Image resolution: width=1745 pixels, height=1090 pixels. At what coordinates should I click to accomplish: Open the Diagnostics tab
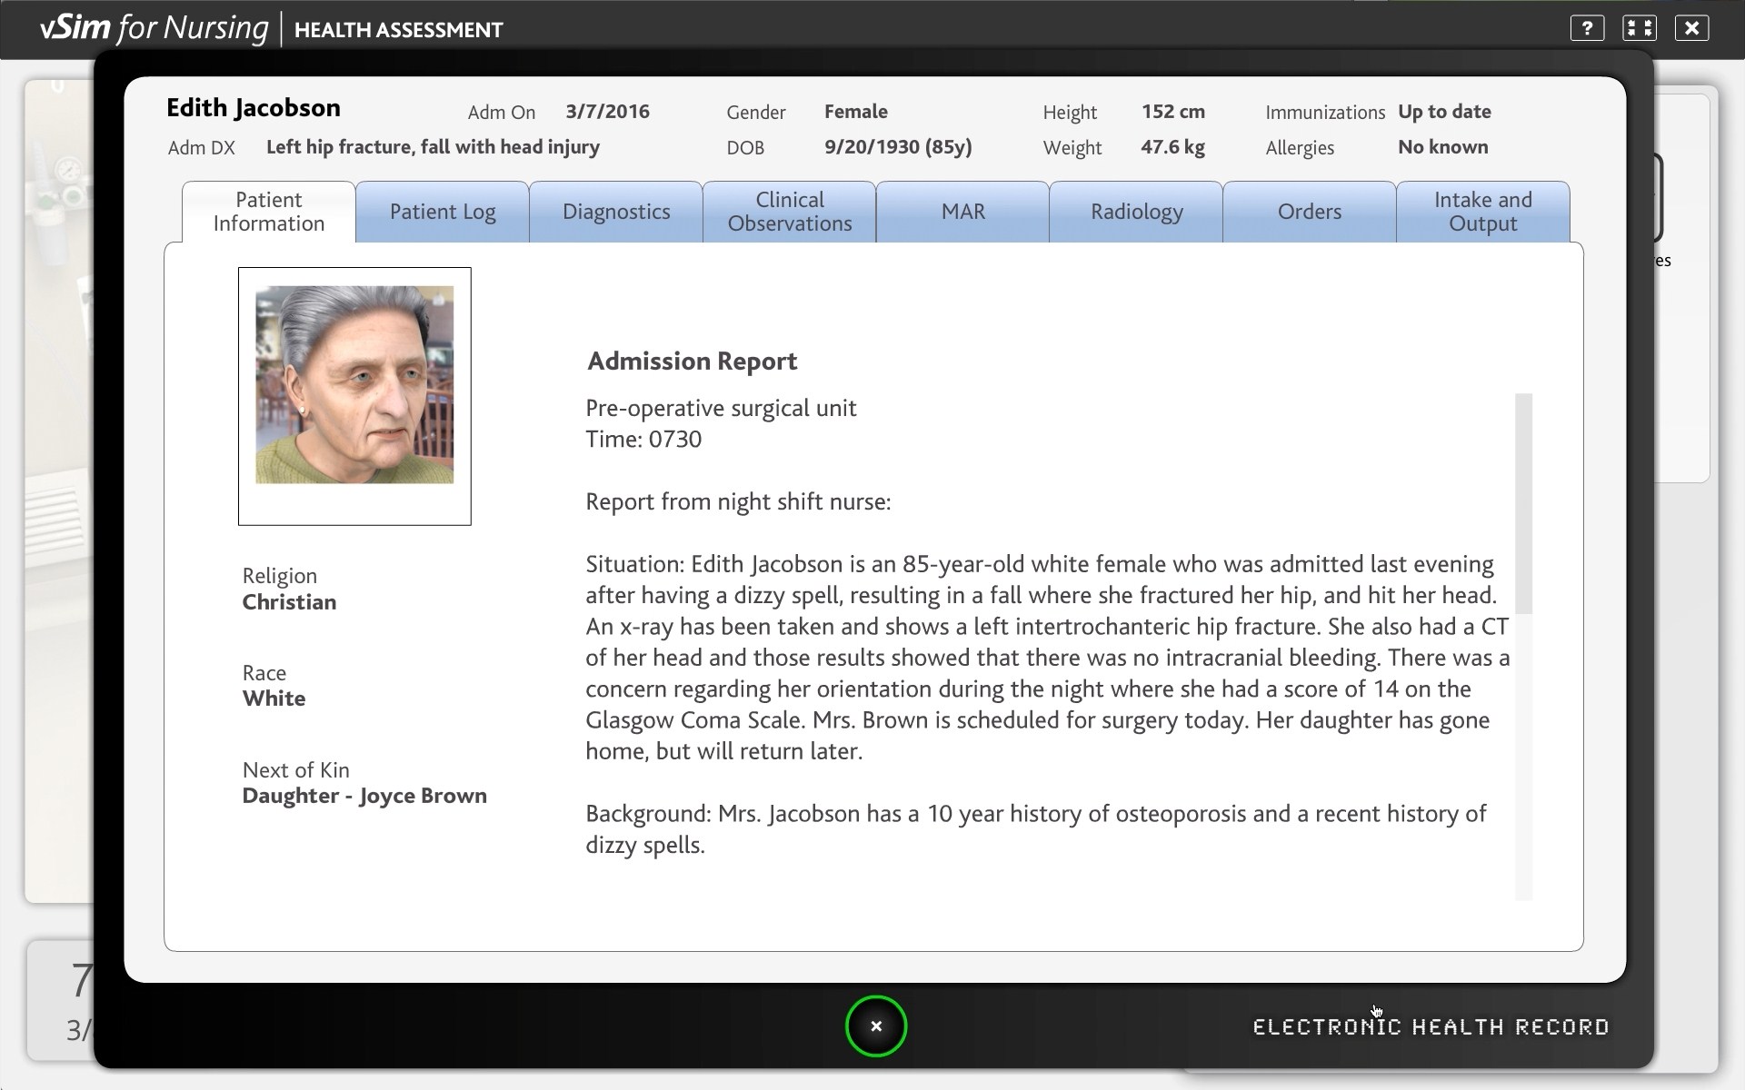[616, 212]
